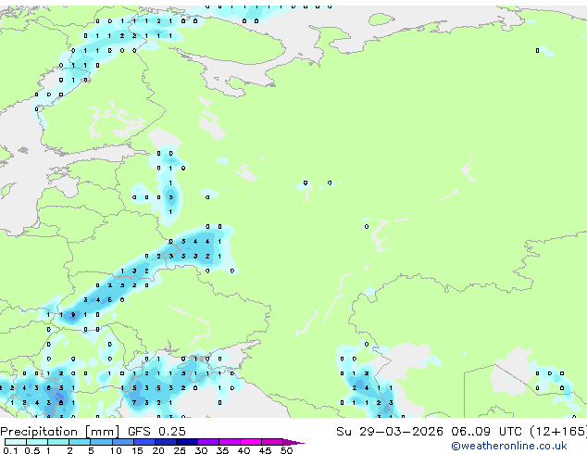Select the legend swatch between 0.5 and 1
Screen dimensions: 587x454
(x=37, y=442)
